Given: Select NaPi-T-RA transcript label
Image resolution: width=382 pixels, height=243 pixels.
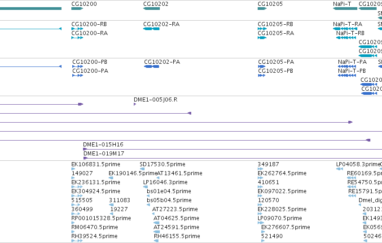Looking at the screenshot, I should (x=347, y=24).
